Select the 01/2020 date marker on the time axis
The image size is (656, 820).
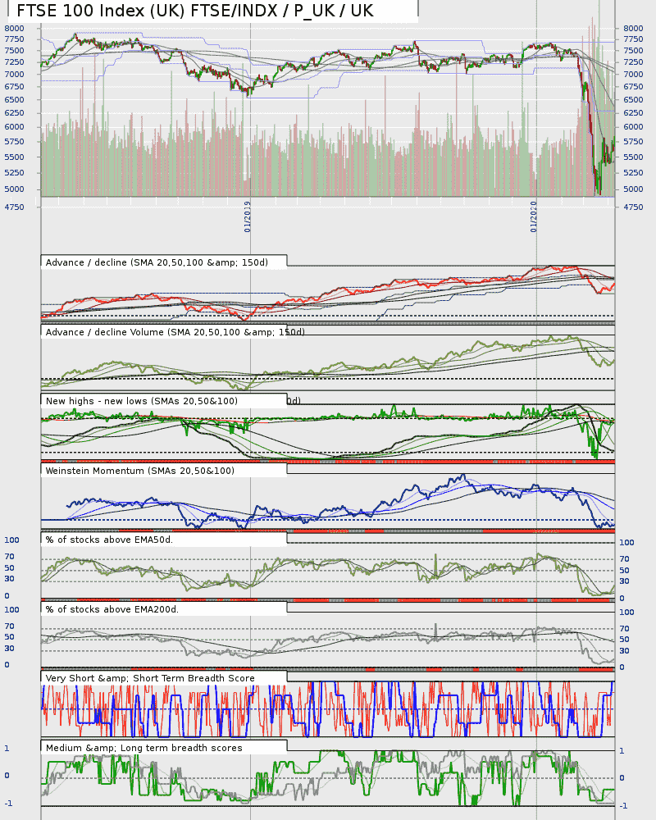pyautogui.click(x=533, y=216)
